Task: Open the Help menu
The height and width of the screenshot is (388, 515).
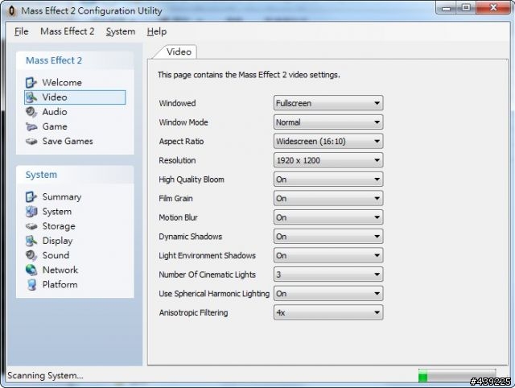Action: (157, 31)
